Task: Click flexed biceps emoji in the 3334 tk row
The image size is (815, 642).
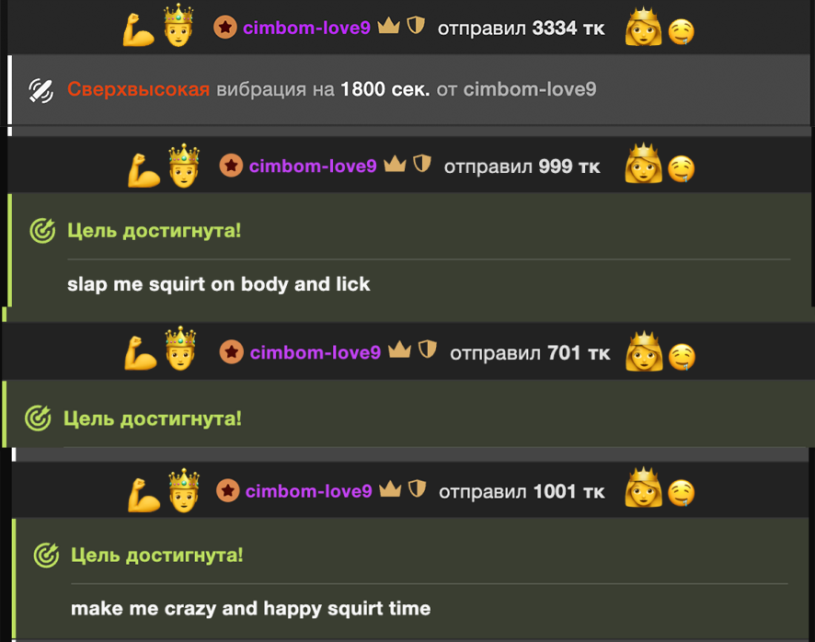Action: pos(138,29)
